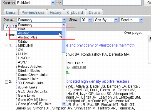Select Gene (GeneRIF) Links option
Image resolution: width=151 pixels, height=110 pixels.
[39, 104]
